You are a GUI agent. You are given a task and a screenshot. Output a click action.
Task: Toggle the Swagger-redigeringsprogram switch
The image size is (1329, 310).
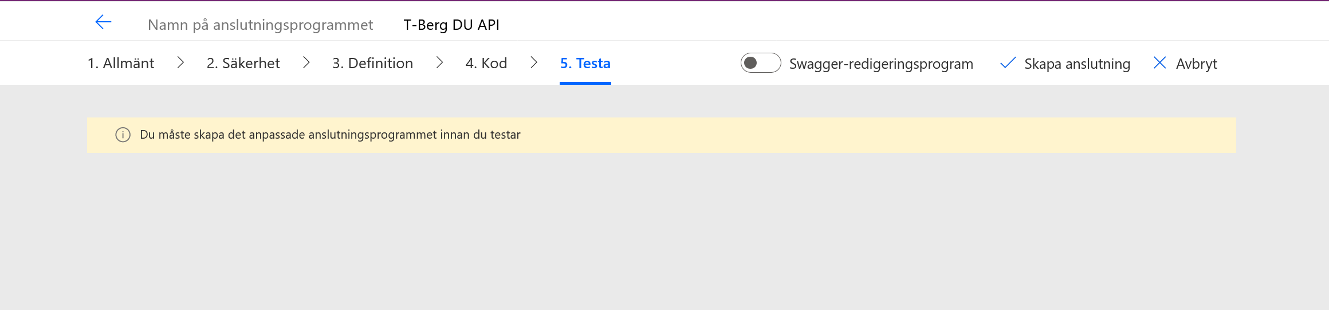click(761, 63)
